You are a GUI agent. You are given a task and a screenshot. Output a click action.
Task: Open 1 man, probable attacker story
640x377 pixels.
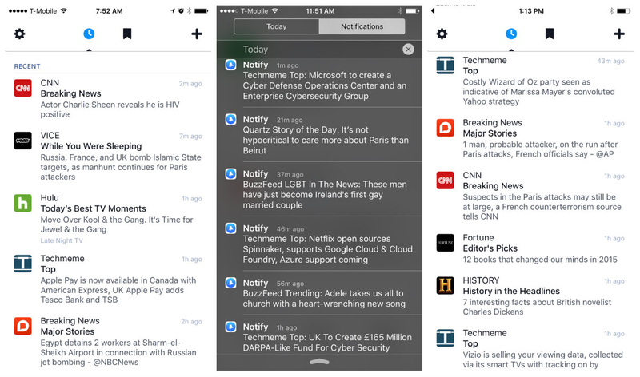coord(540,149)
